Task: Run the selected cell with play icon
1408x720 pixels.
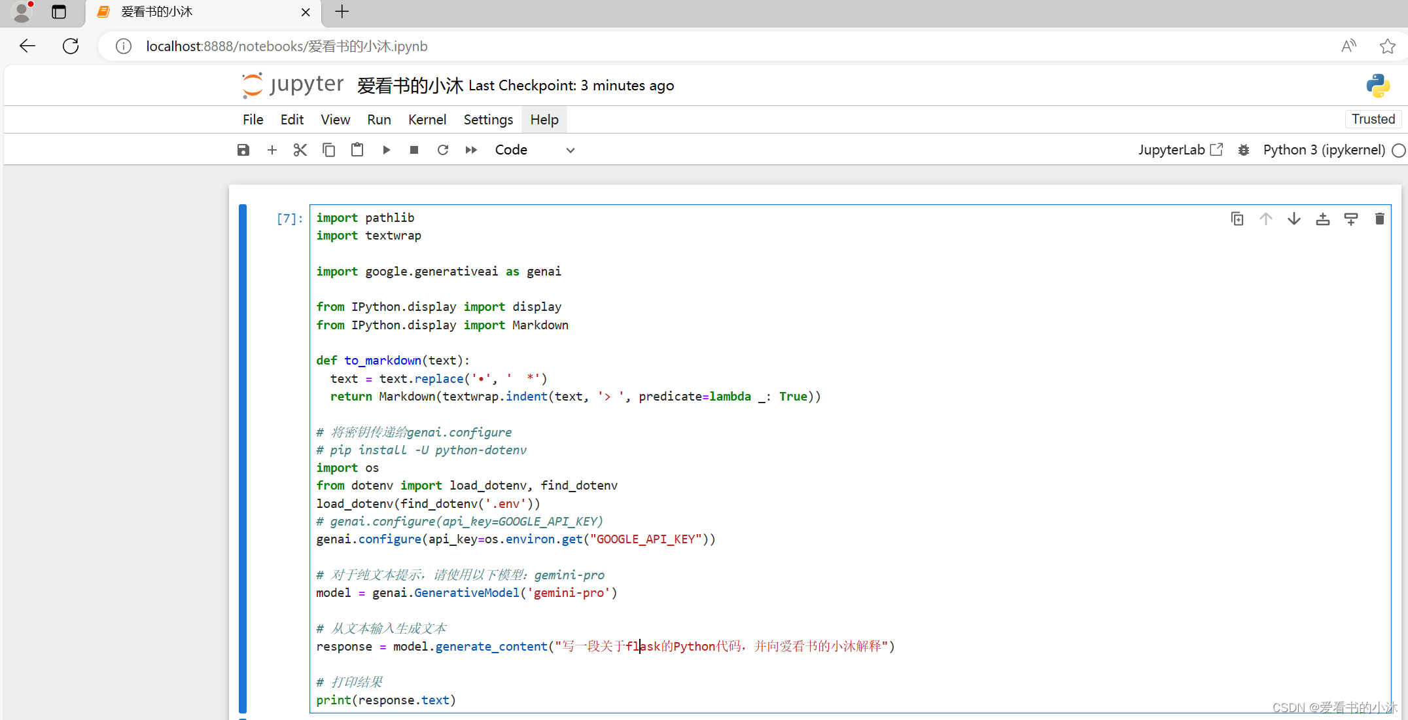Action: tap(386, 150)
